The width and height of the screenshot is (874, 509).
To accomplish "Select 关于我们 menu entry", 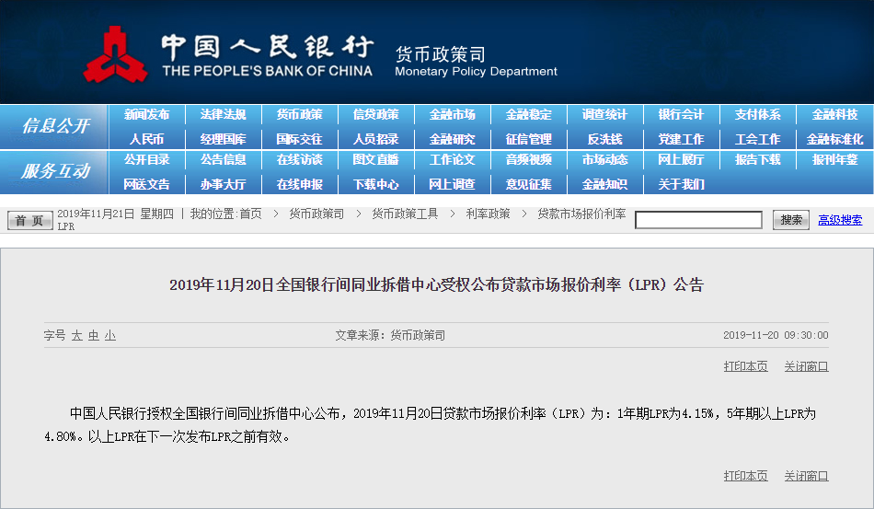I will [681, 184].
